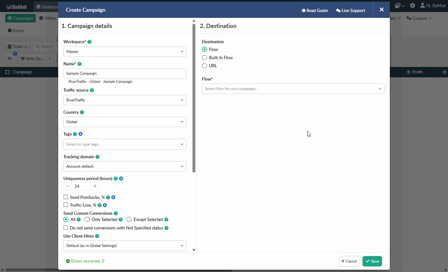Enable the Traffic Loss checkbox
This screenshot has width=448, height=272.
[x=65, y=205]
